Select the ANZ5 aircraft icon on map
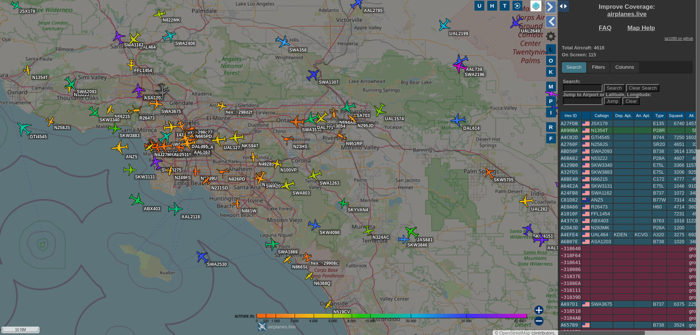700x335 pixels. tap(120, 147)
